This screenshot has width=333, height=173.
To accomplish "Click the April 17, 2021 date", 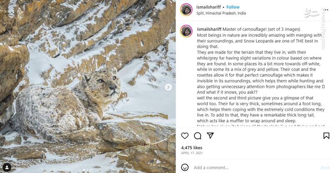I will click(191, 153).
